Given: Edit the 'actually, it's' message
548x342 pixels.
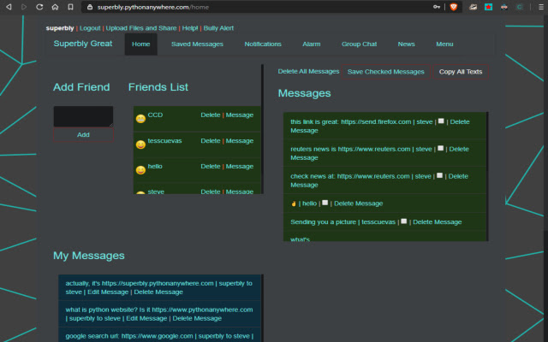Looking at the screenshot, I should tap(108, 292).
